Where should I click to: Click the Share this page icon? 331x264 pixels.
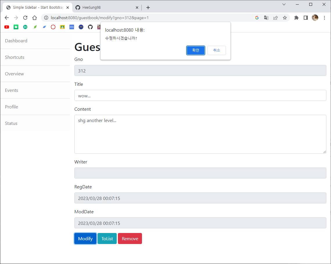pos(276,18)
